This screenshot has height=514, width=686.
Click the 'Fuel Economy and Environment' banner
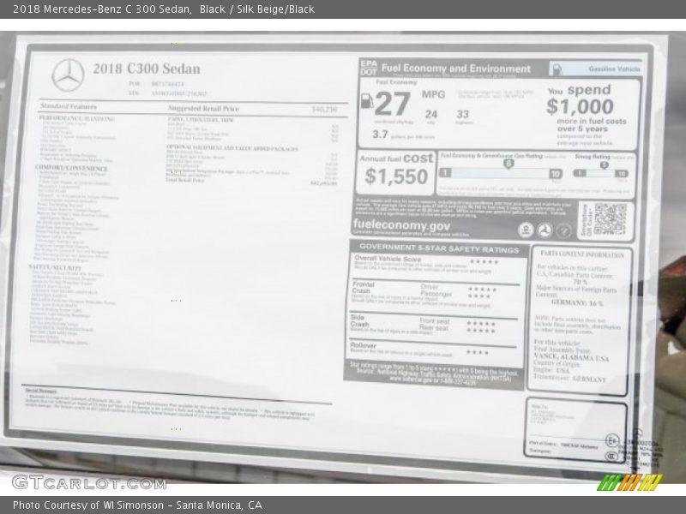pos(456,69)
